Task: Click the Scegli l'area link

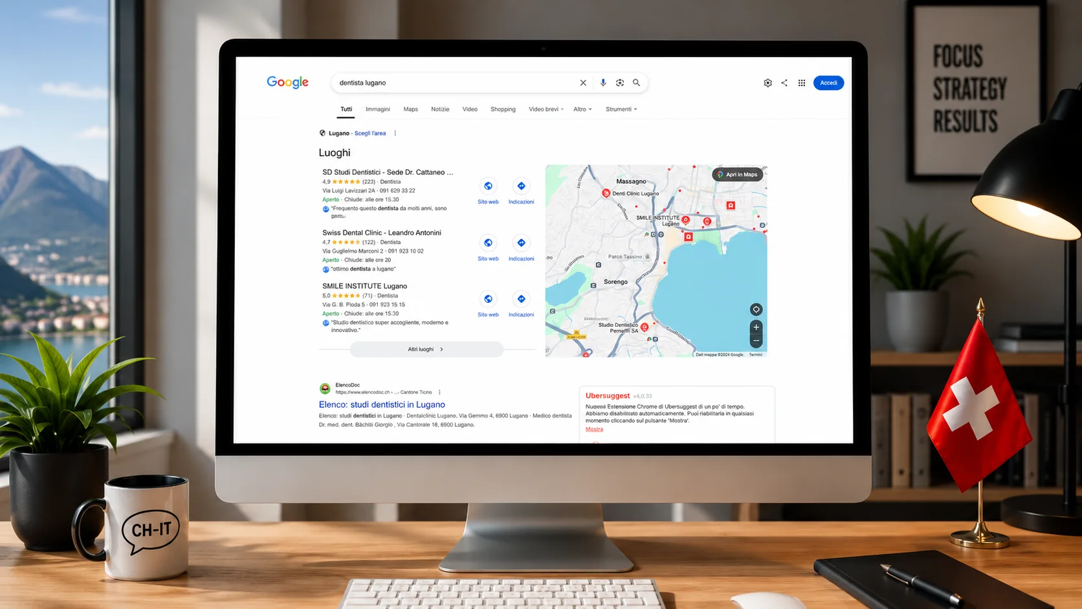Action: click(370, 133)
